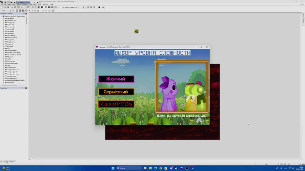
Task: Step one frame forward in debugger bar
Action: pos(11,2)
